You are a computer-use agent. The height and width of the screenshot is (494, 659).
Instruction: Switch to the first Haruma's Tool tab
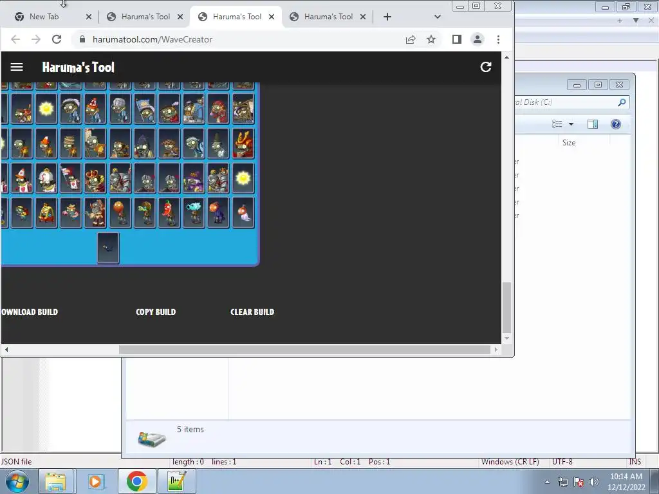(145, 17)
